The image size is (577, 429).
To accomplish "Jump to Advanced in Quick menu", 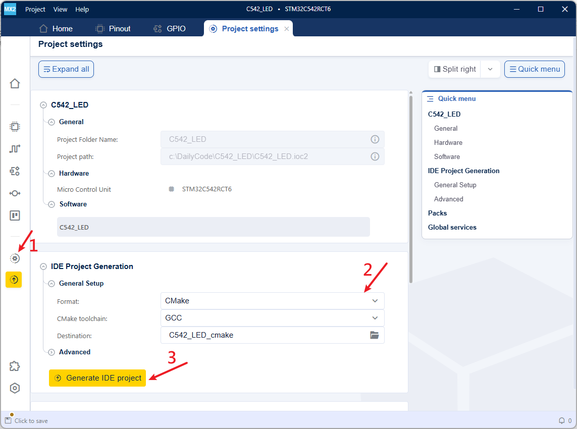I will (449, 199).
